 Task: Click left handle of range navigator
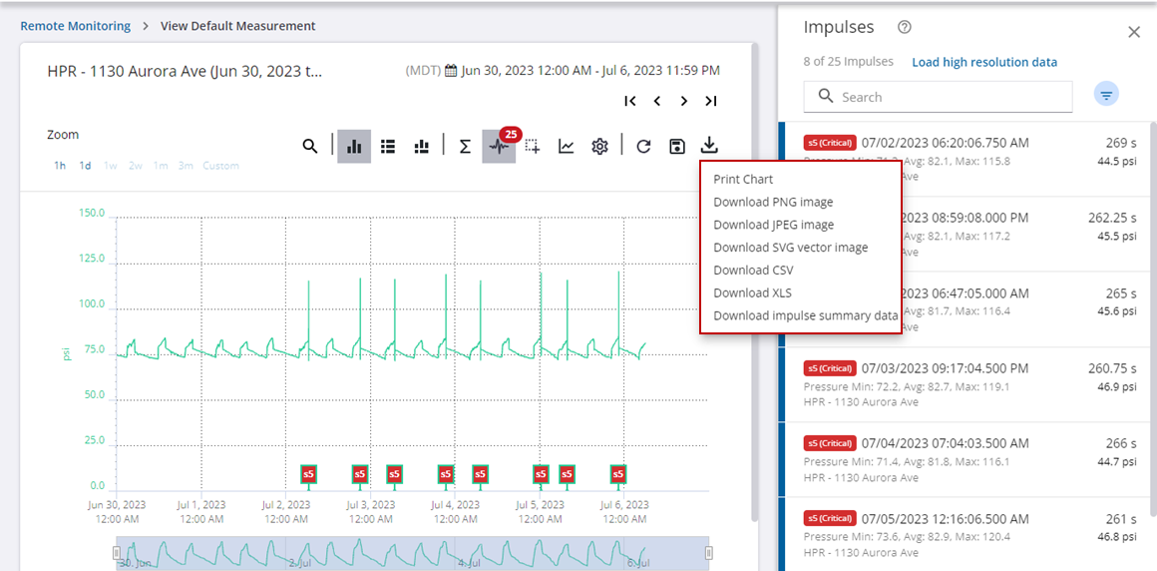click(x=116, y=553)
